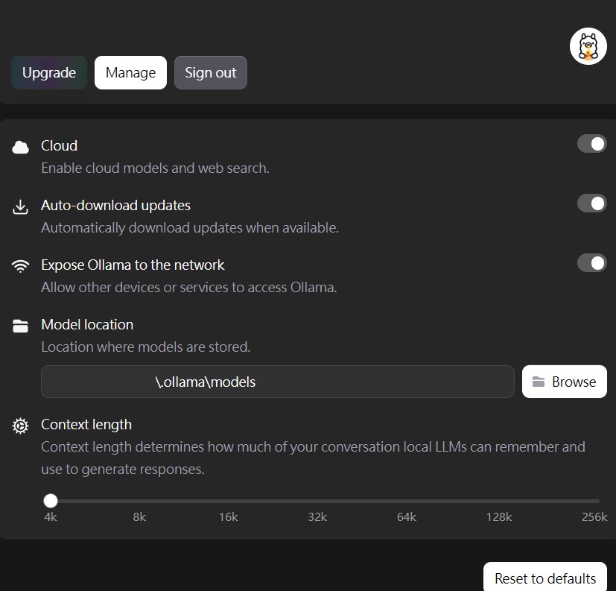Screen dimensions: 616x591
Task: Click the Auto-download updates download icon
Action: pyautogui.click(x=20, y=206)
